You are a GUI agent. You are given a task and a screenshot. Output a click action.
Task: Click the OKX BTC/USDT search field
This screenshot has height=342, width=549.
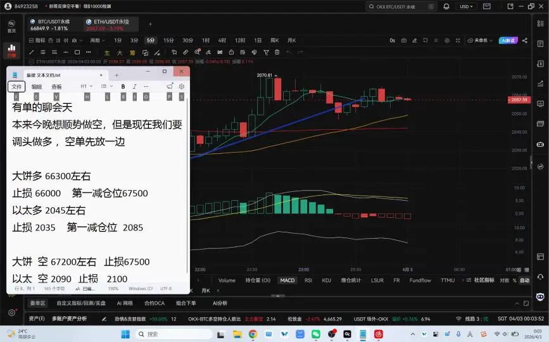[x=401, y=7]
